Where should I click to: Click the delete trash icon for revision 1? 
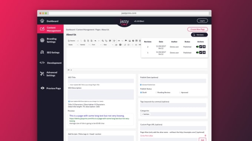pyautogui.click(x=204, y=52)
